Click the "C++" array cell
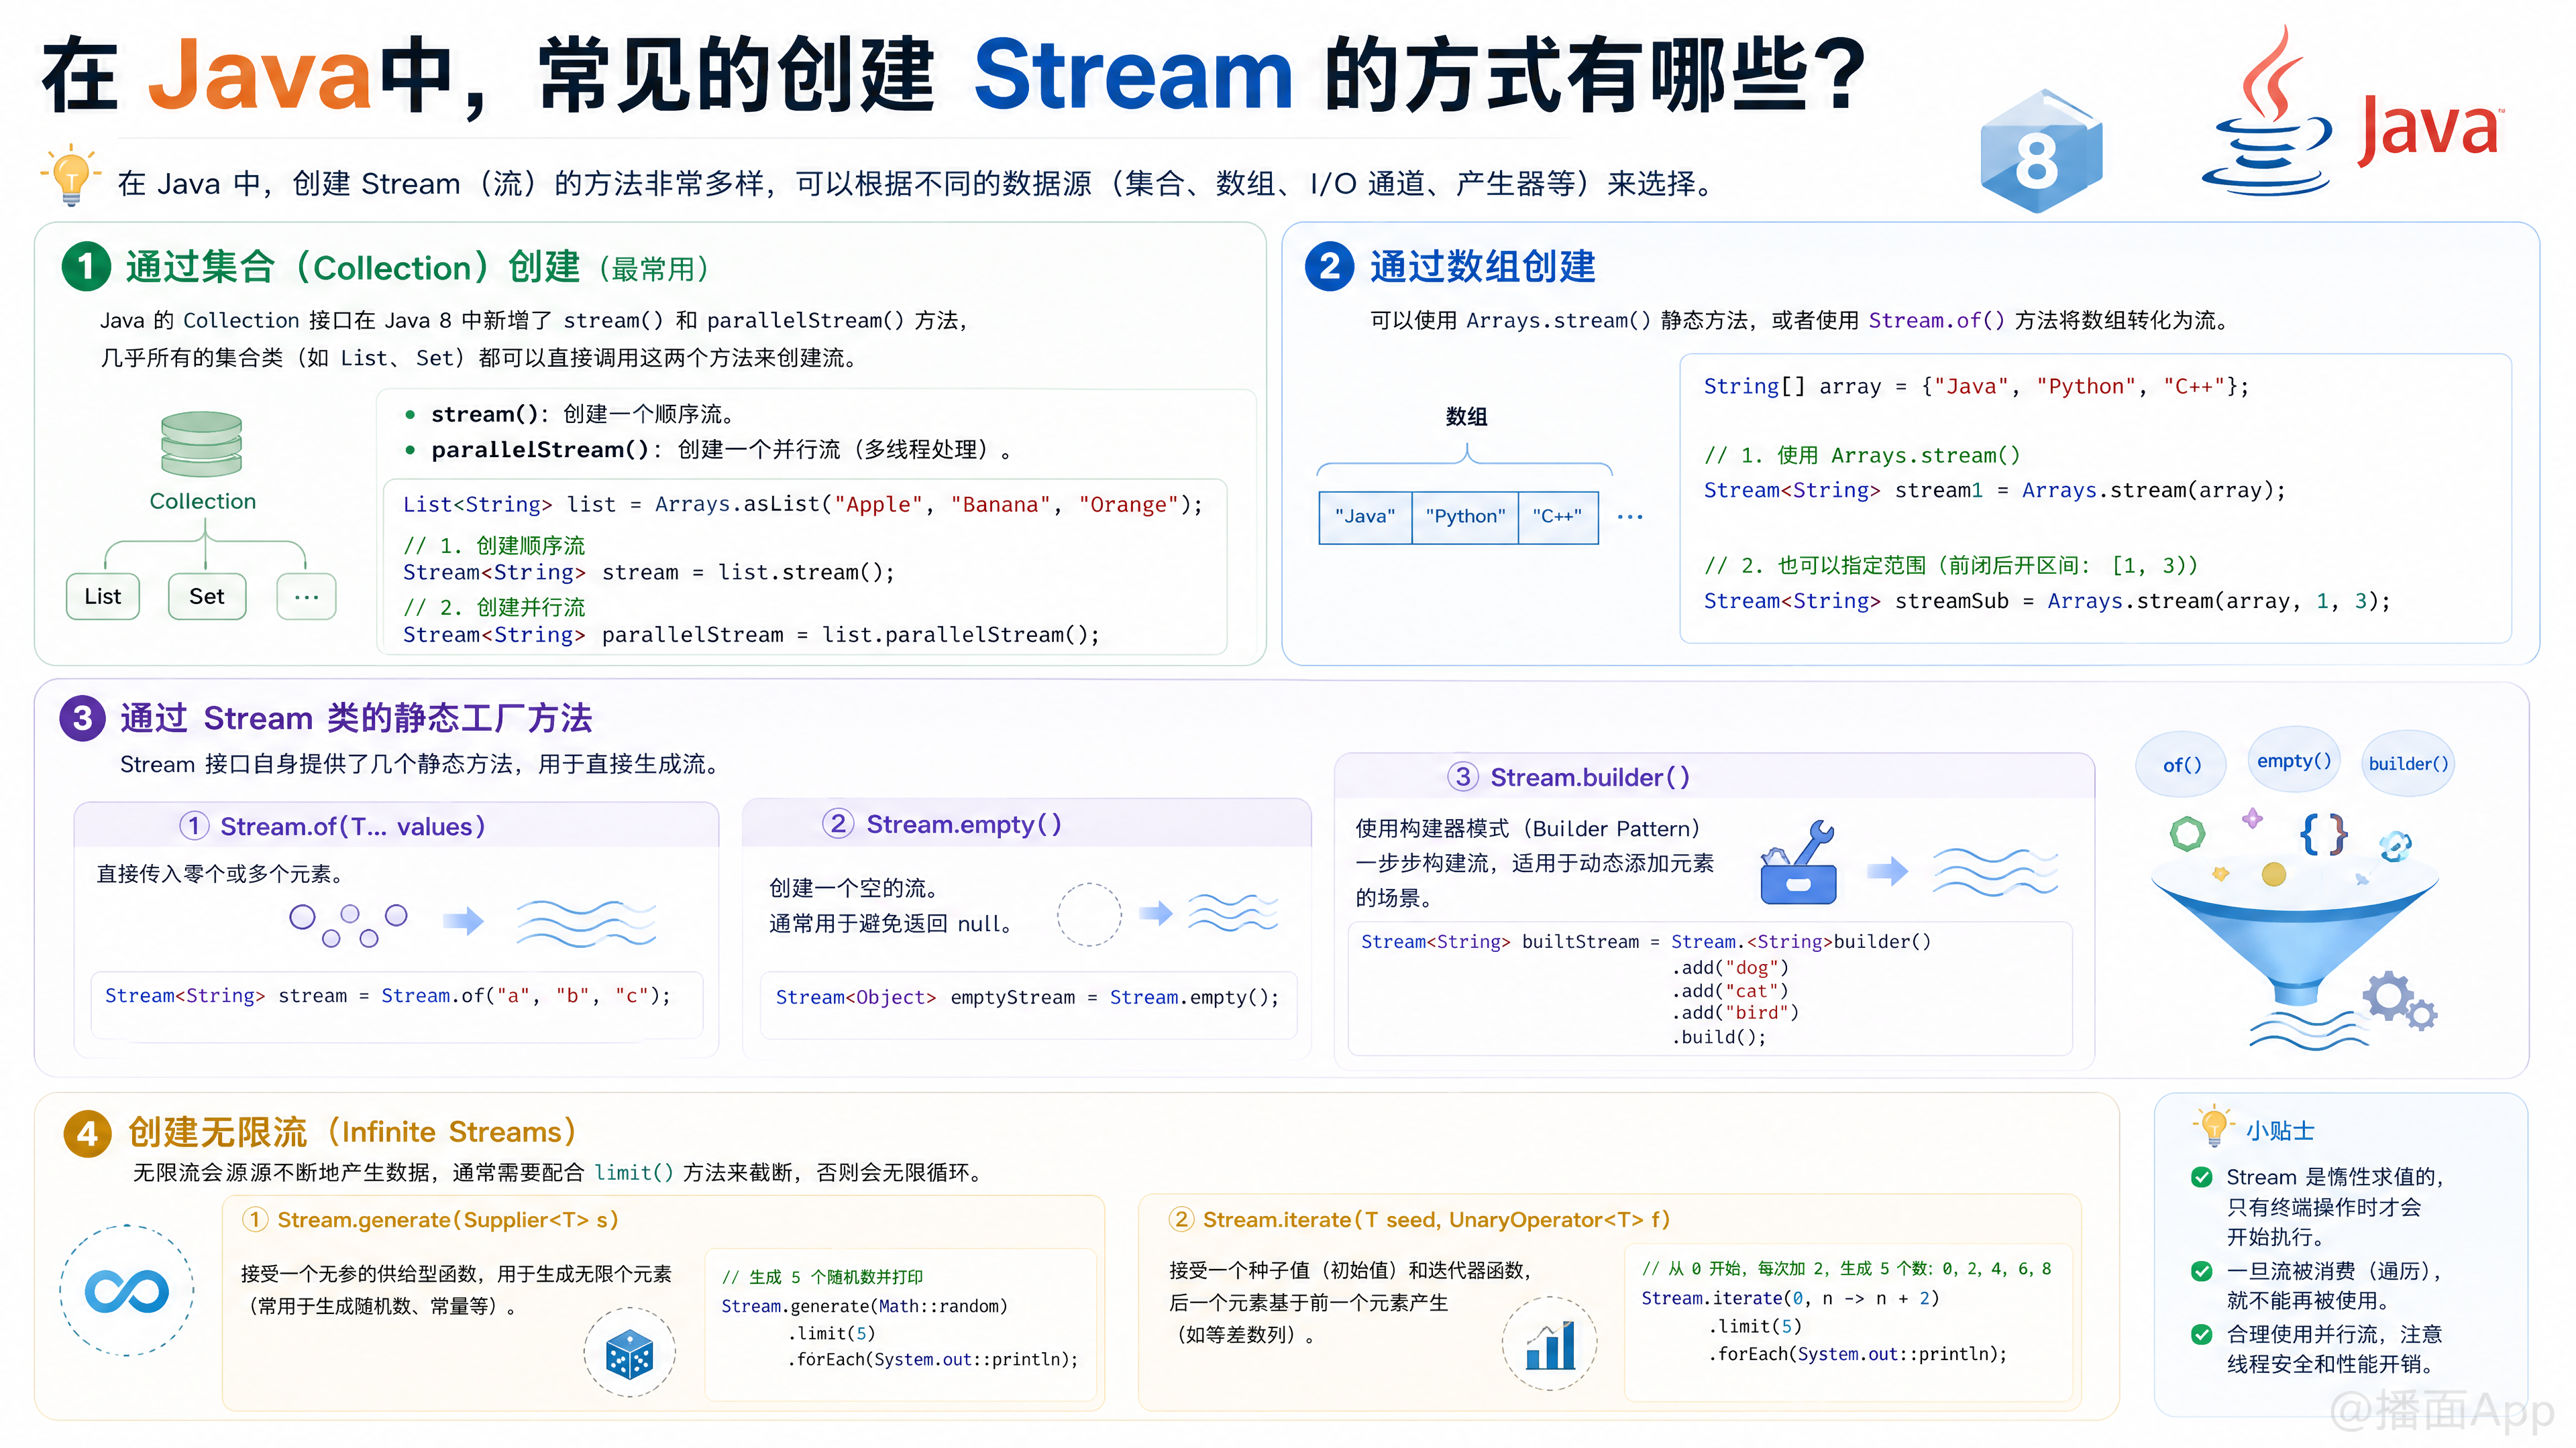This screenshot has width=2576, height=1448. pyautogui.click(x=1558, y=517)
